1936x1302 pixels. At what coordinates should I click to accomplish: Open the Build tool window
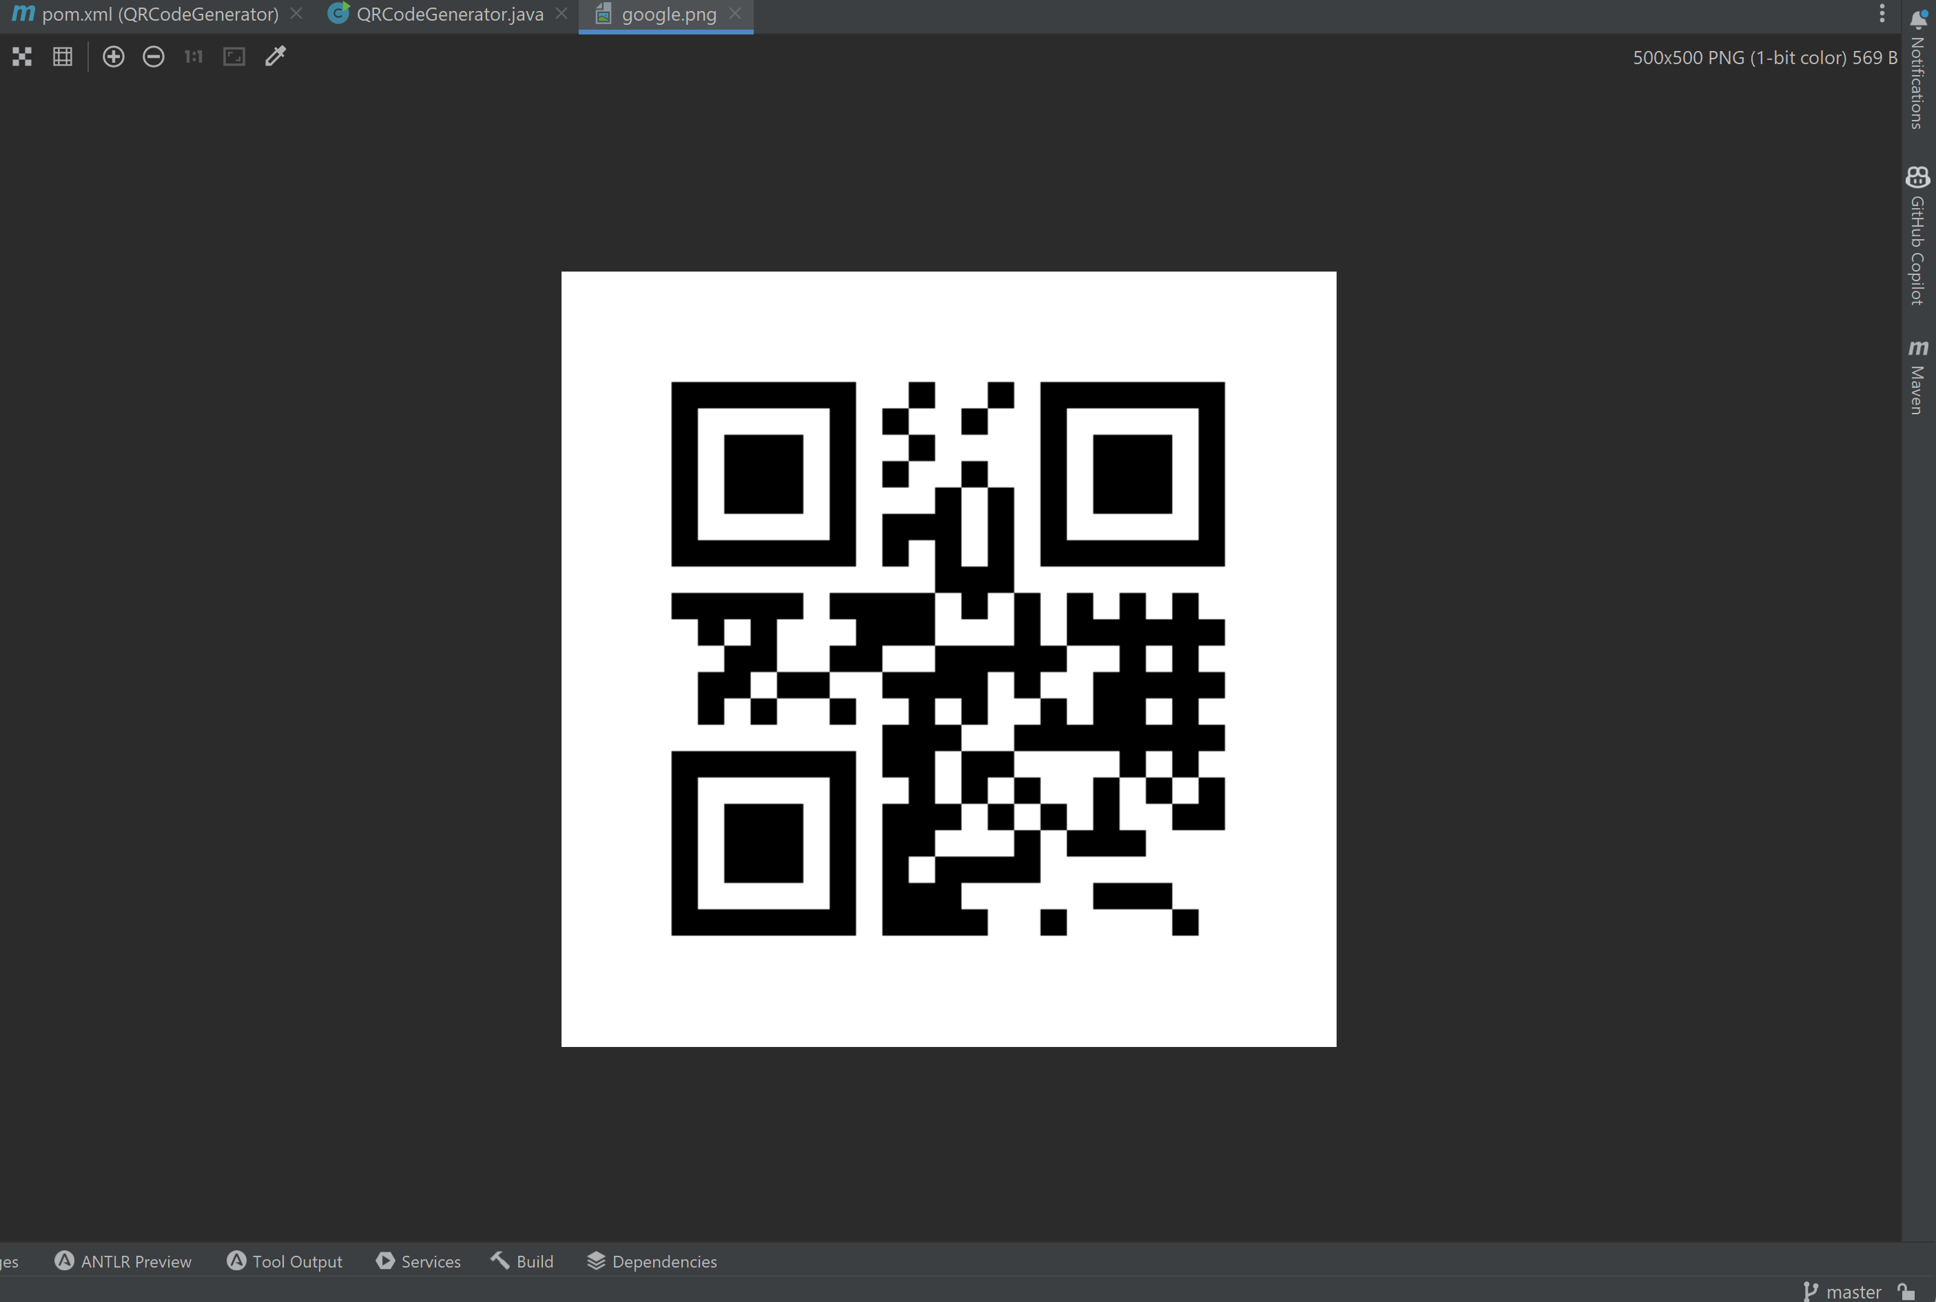click(x=522, y=1261)
